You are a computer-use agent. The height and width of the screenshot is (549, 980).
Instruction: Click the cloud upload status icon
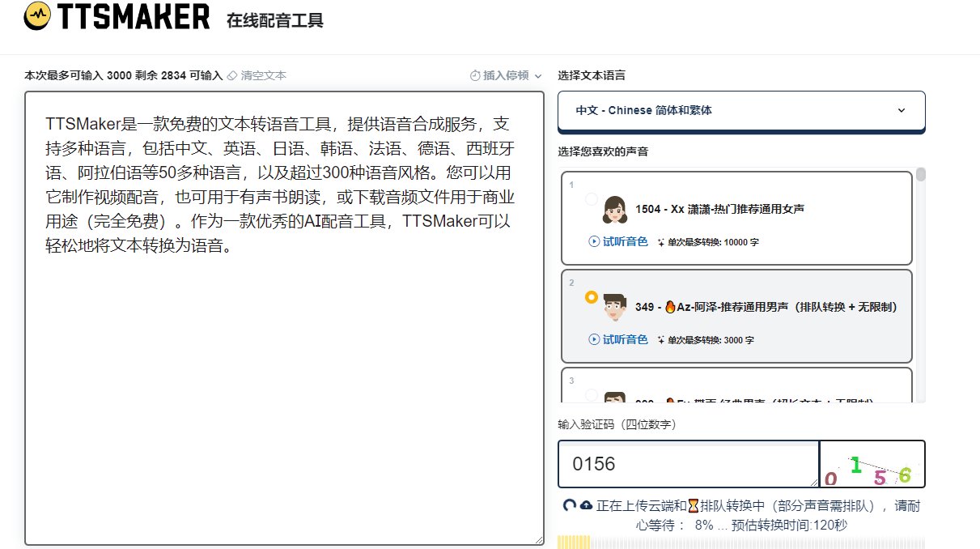[587, 505]
